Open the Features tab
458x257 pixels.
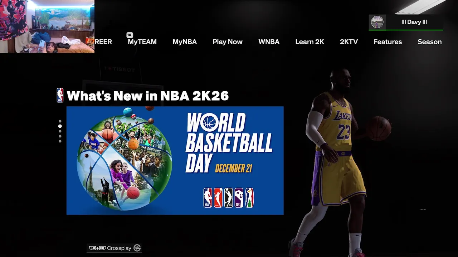[388, 42]
